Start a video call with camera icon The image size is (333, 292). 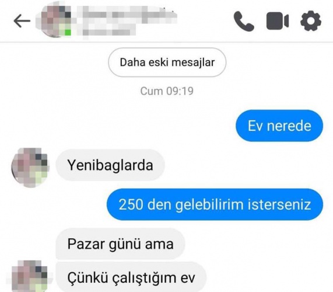pos(278,21)
